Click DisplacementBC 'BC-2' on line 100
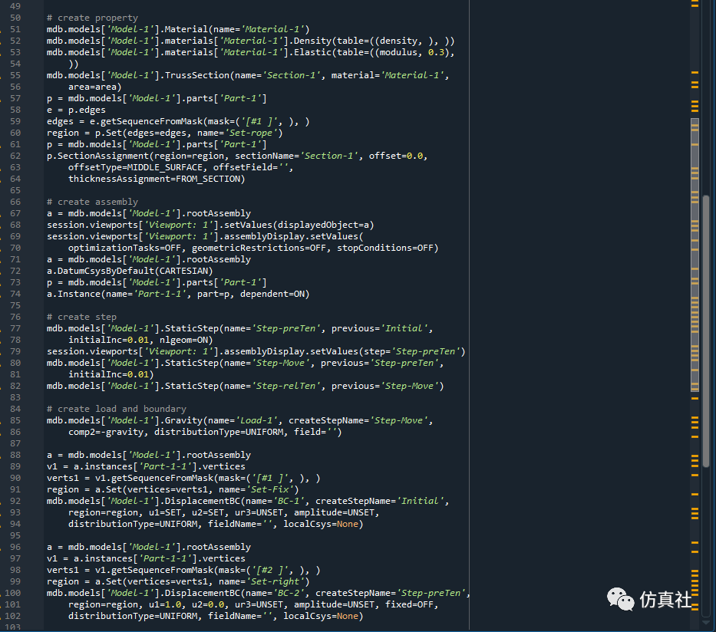The height and width of the screenshot is (632, 716). (x=259, y=593)
